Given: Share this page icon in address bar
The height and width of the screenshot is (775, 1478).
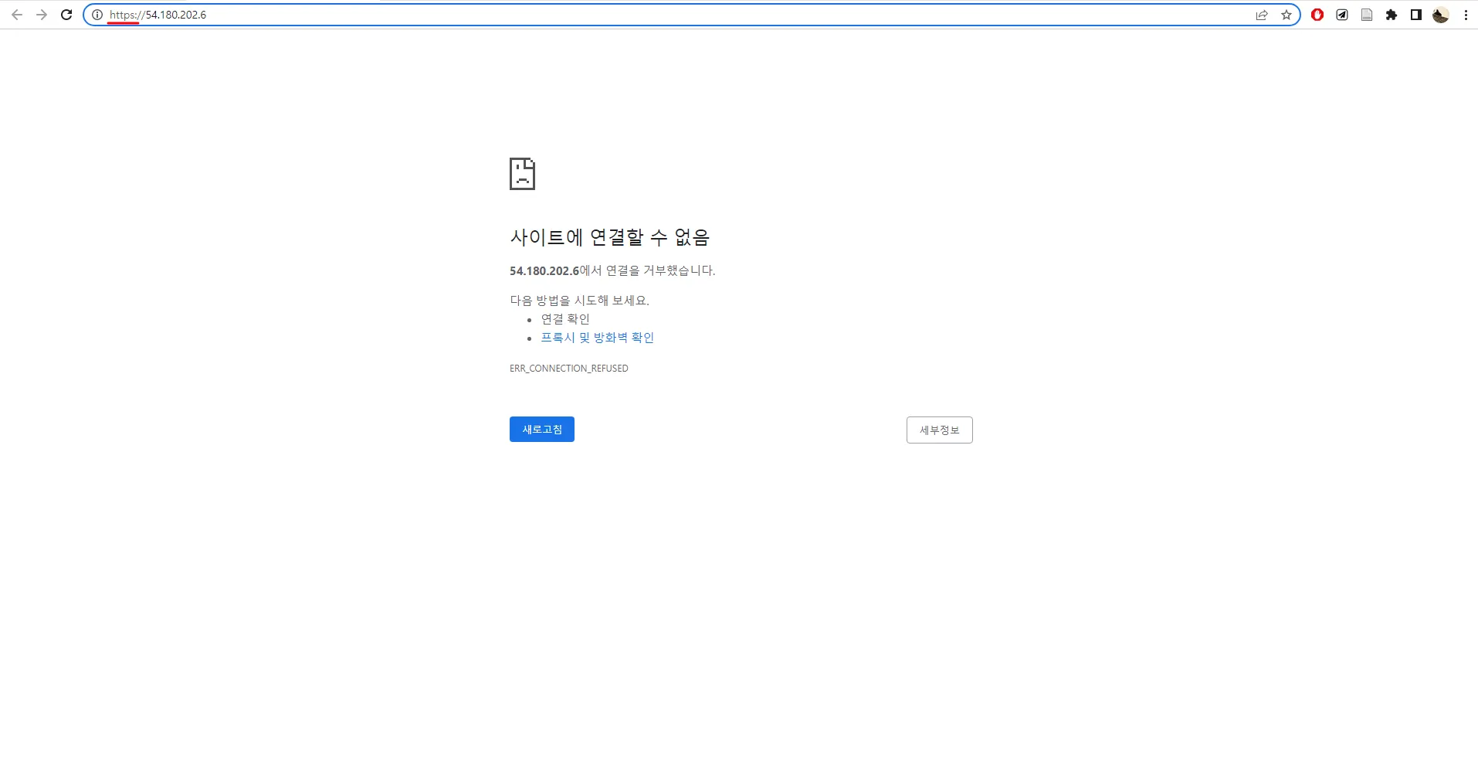Looking at the screenshot, I should tap(1262, 15).
